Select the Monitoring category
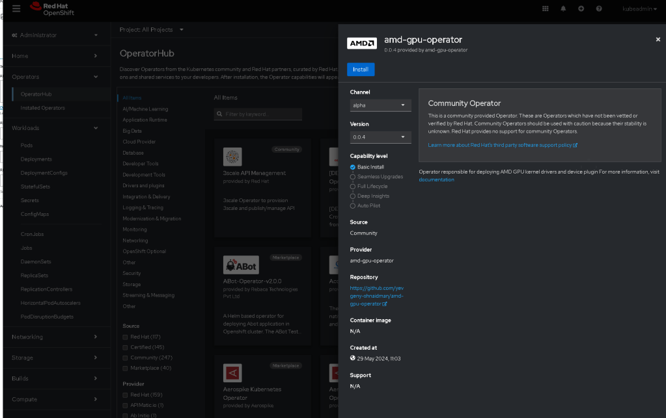Screen dimensions: 666x418 (x=135, y=229)
